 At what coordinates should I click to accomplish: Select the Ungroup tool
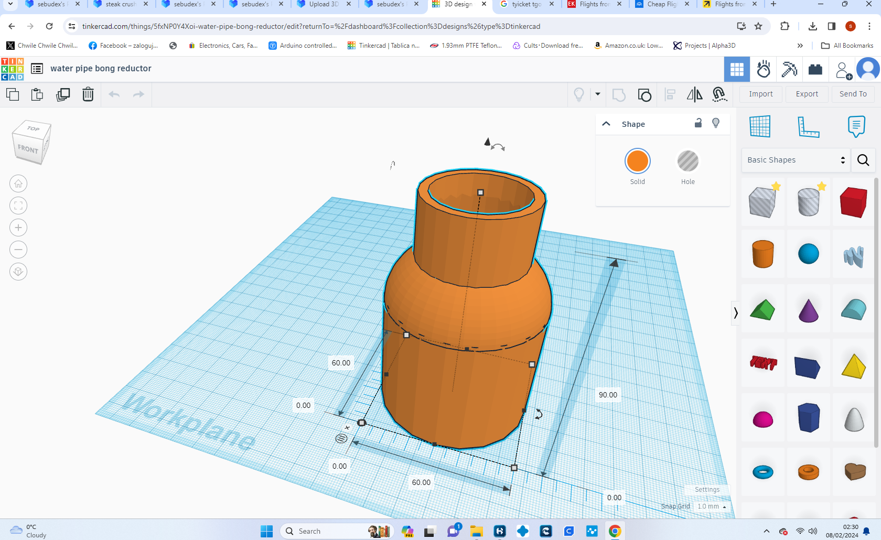[x=644, y=95]
